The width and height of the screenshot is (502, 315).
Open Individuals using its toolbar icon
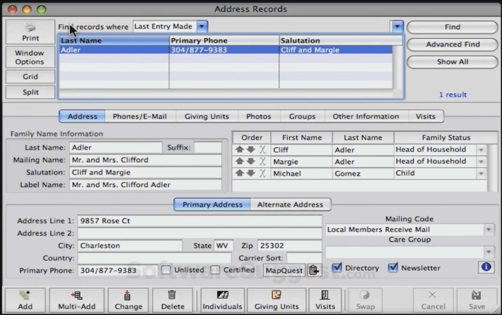(x=222, y=295)
